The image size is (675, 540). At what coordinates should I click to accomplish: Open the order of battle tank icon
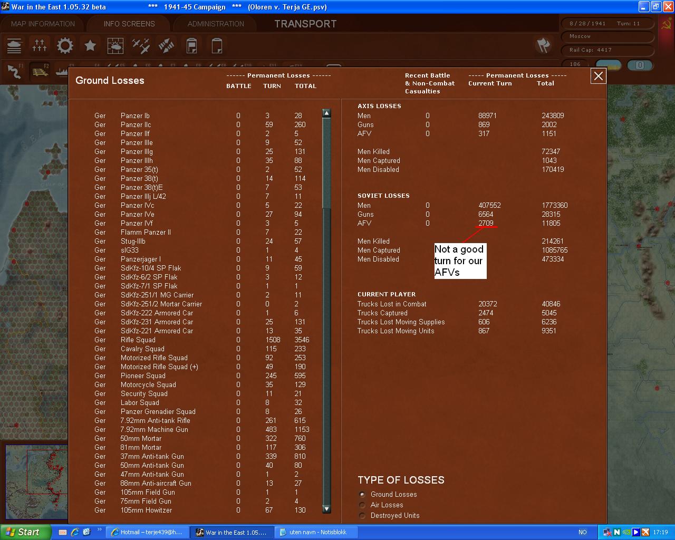pos(14,46)
